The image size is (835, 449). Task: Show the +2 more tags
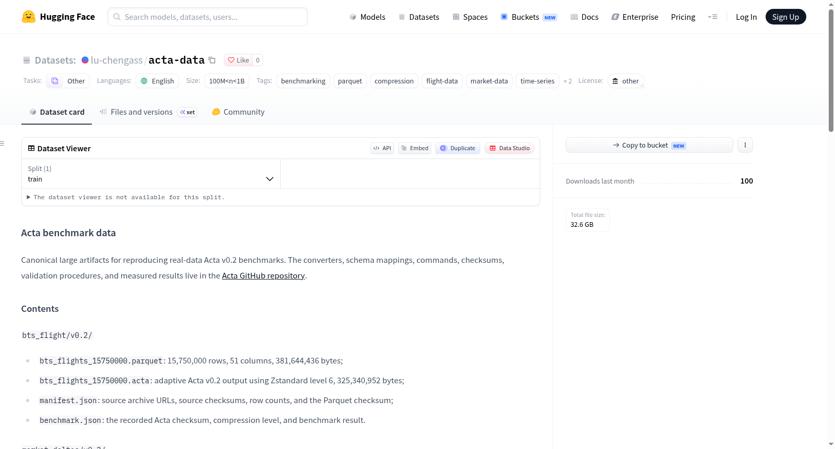point(568,81)
